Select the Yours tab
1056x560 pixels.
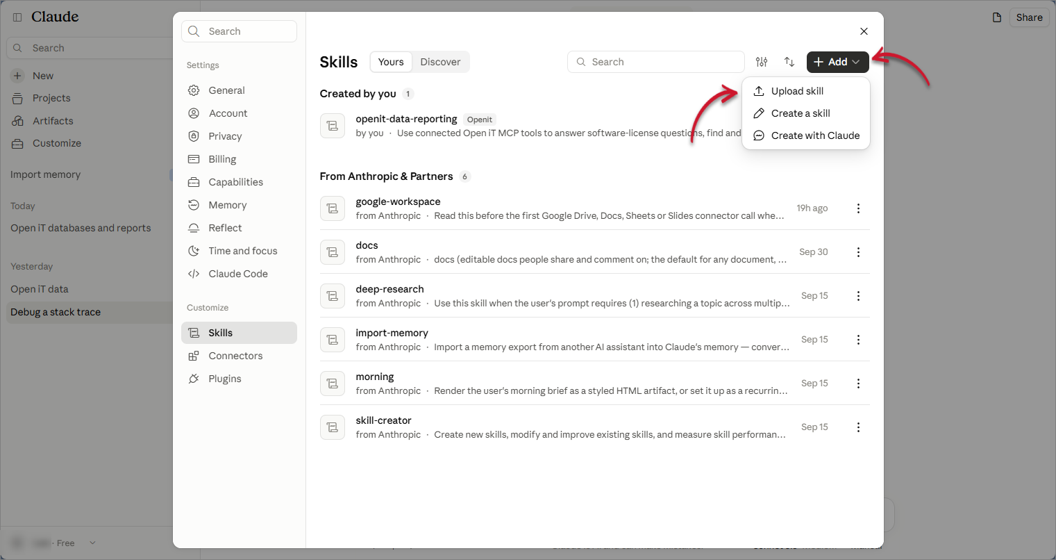click(x=391, y=62)
